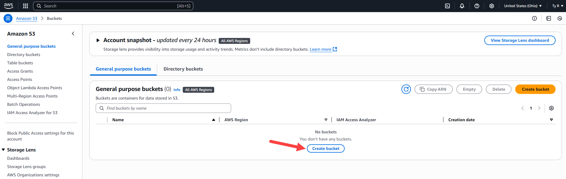Image resolution: width=566 pixels, height=179 pixels.
Task: Open external link icon beside Learn more
Action: (x=335, y=49)
